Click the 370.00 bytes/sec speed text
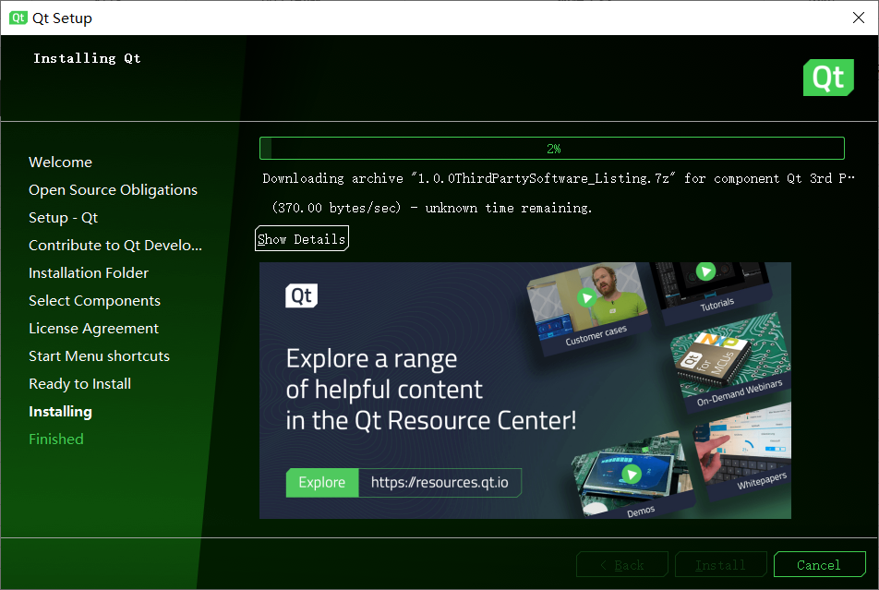This screenshot has width=879, height=590. (336, 208)
